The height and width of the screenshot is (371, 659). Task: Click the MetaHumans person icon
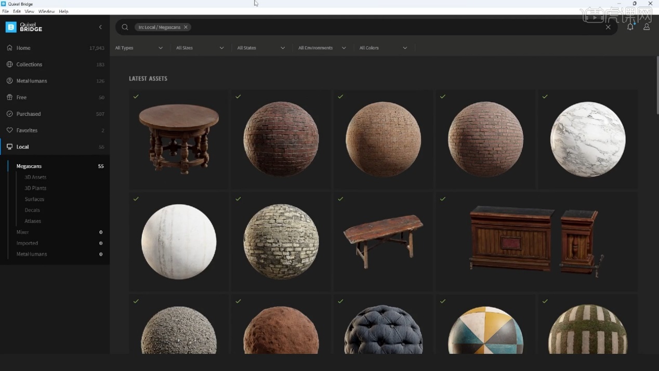click(9, 81)
